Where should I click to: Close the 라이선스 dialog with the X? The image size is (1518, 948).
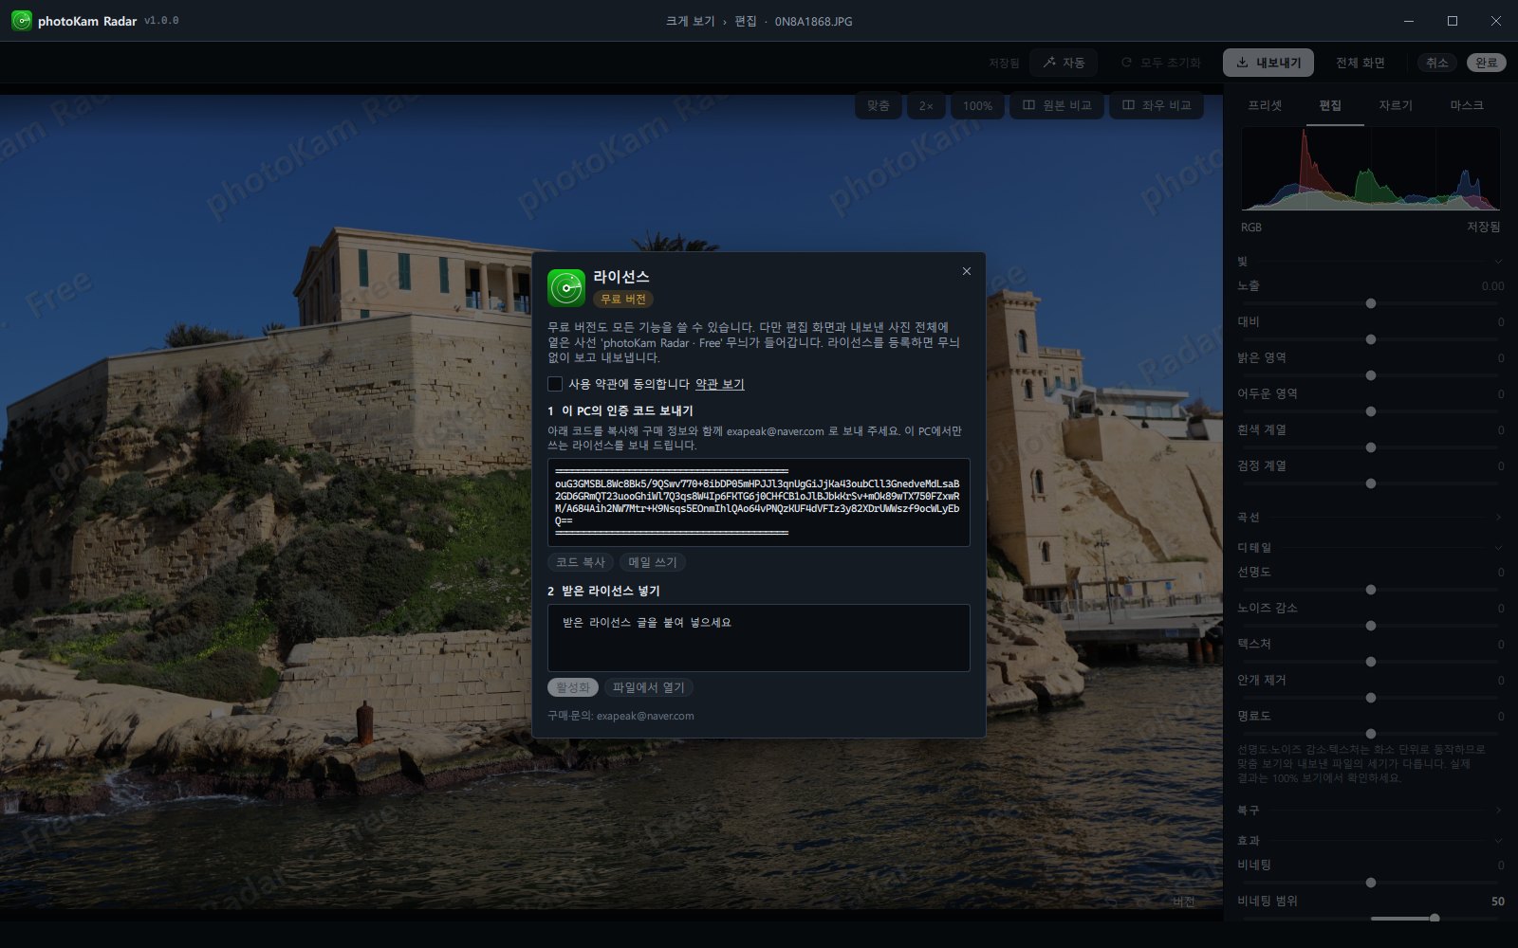pyautogui.click(x=966, y=272)
